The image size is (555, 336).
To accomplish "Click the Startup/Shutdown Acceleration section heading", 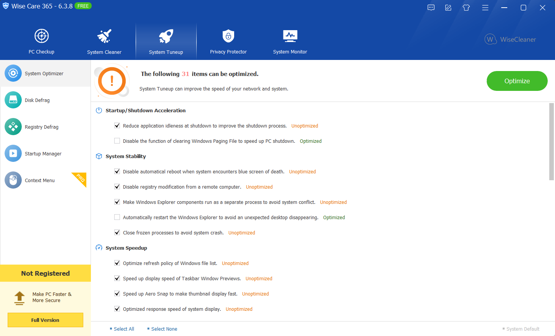I will tap(146, 110).
